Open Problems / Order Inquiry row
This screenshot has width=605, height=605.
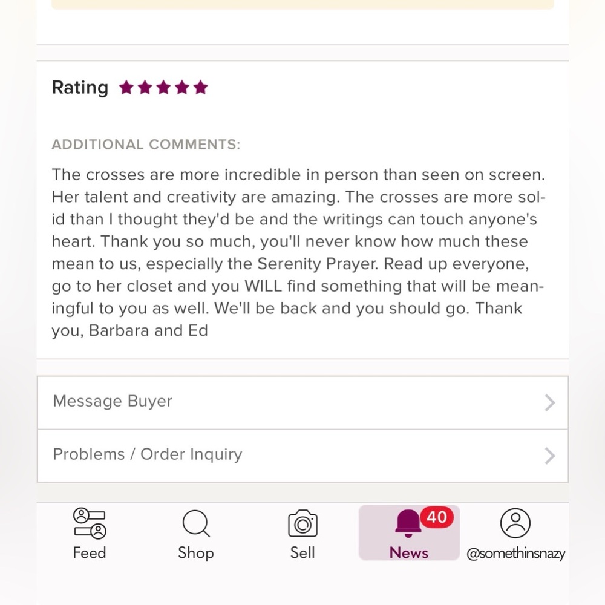click(x=303, y=456)
